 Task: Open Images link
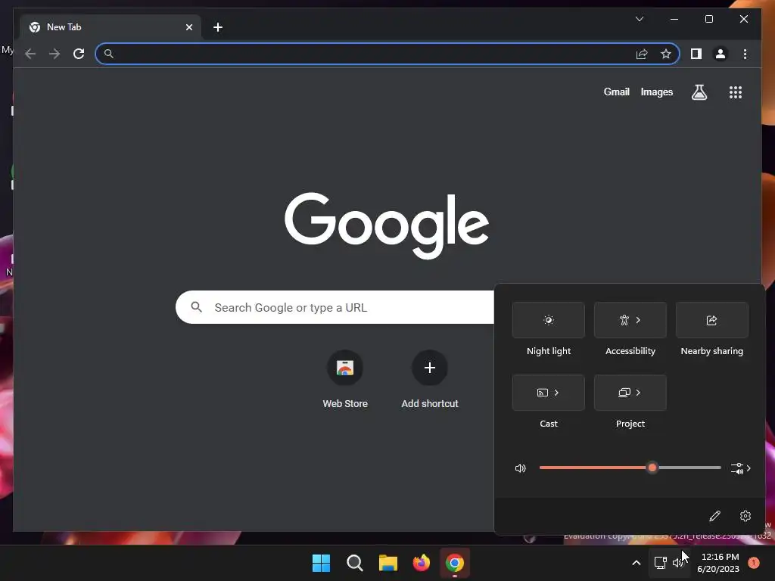[x=656, y=92]
